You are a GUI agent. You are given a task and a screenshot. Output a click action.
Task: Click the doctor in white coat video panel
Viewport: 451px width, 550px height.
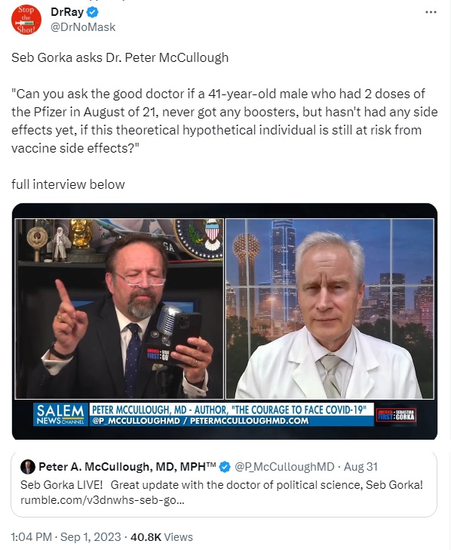click(330, 309)
